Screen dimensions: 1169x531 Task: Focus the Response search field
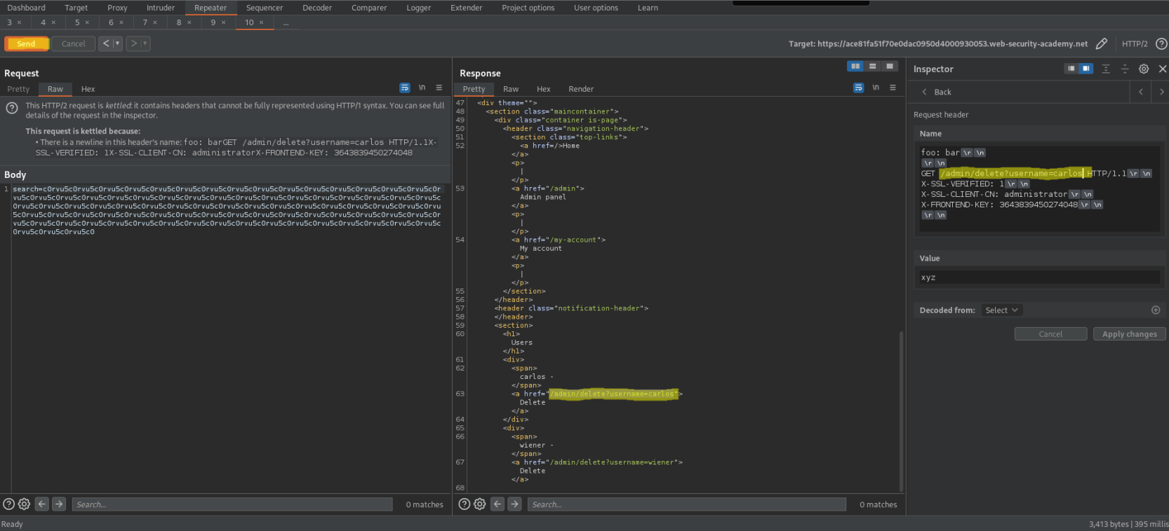pos(686,504)
